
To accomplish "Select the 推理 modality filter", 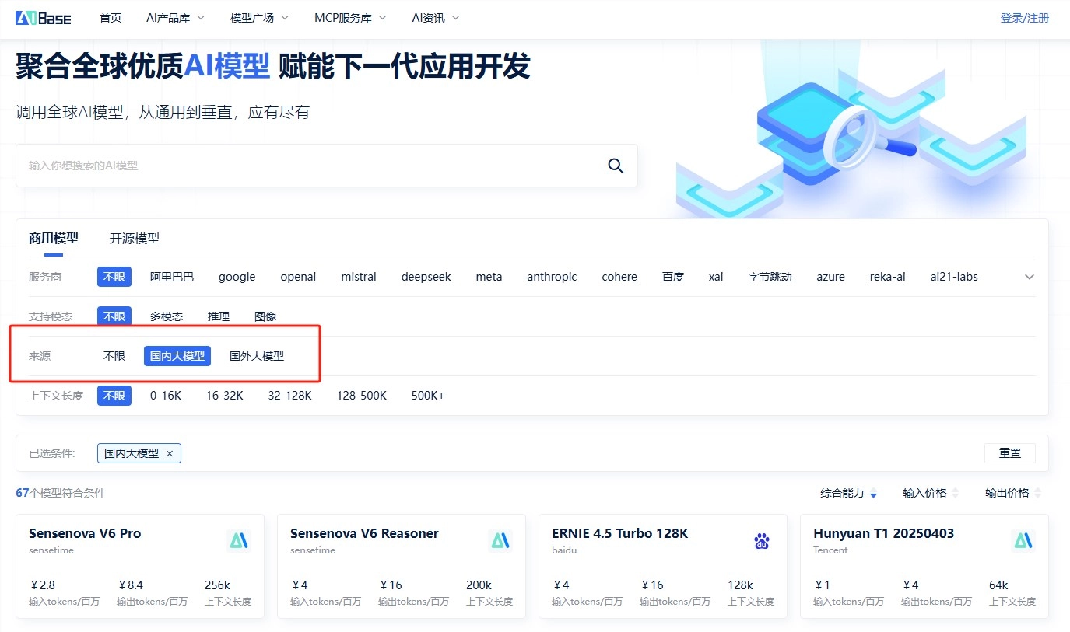I will click(219, 316).
